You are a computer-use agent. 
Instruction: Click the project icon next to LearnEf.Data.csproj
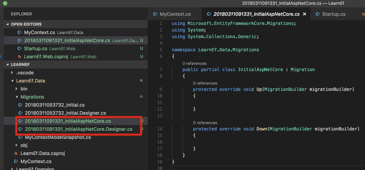(x=16, y=153)
